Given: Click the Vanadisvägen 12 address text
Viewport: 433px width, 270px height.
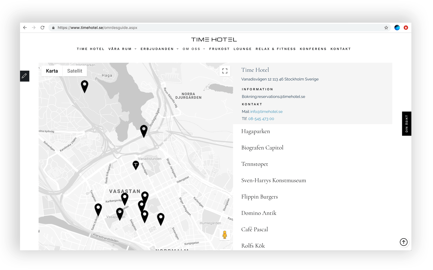Looking at the screenshot, I should coord(280,79).
